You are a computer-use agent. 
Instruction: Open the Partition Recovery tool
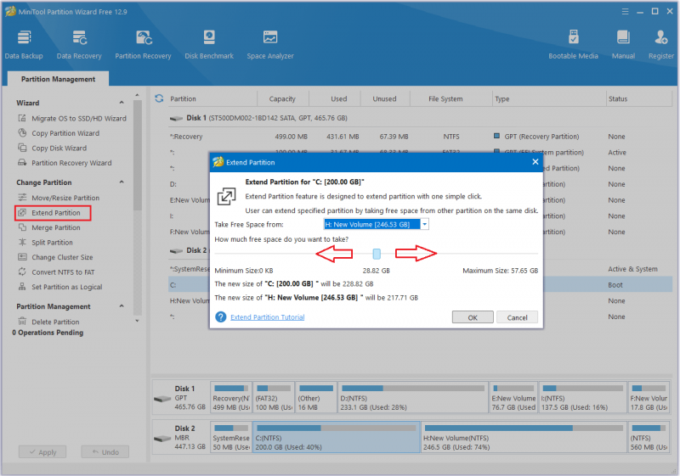[143, 45]
